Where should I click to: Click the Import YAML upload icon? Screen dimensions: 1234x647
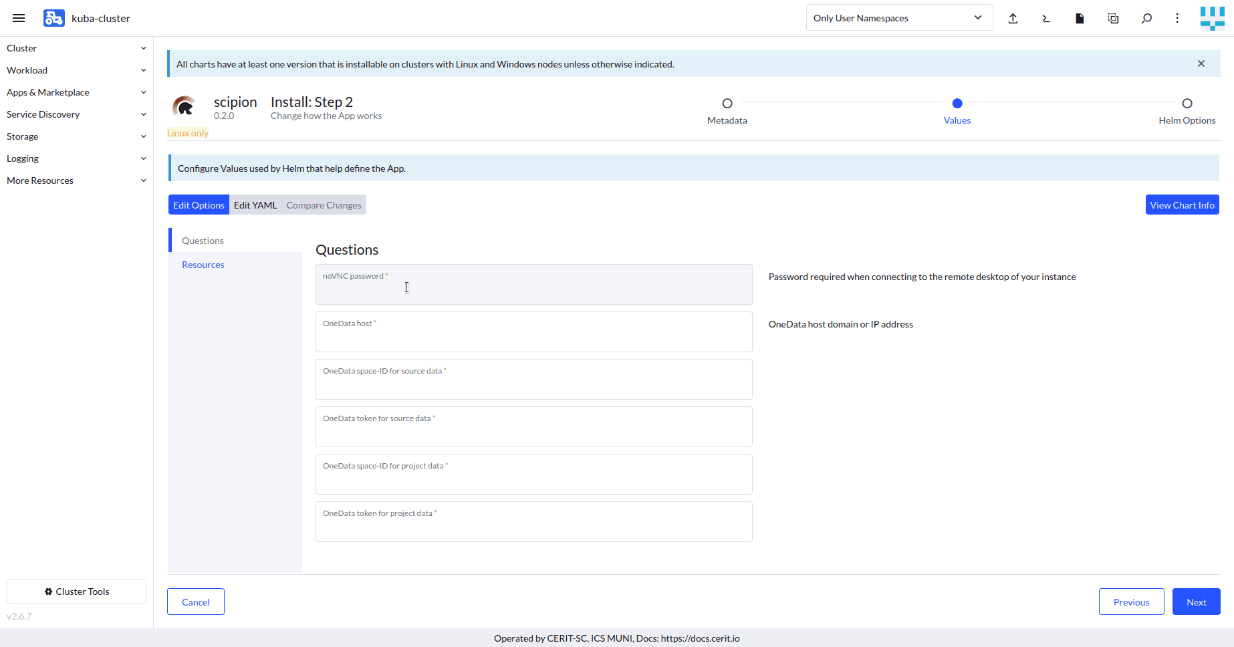(1013, 18)
